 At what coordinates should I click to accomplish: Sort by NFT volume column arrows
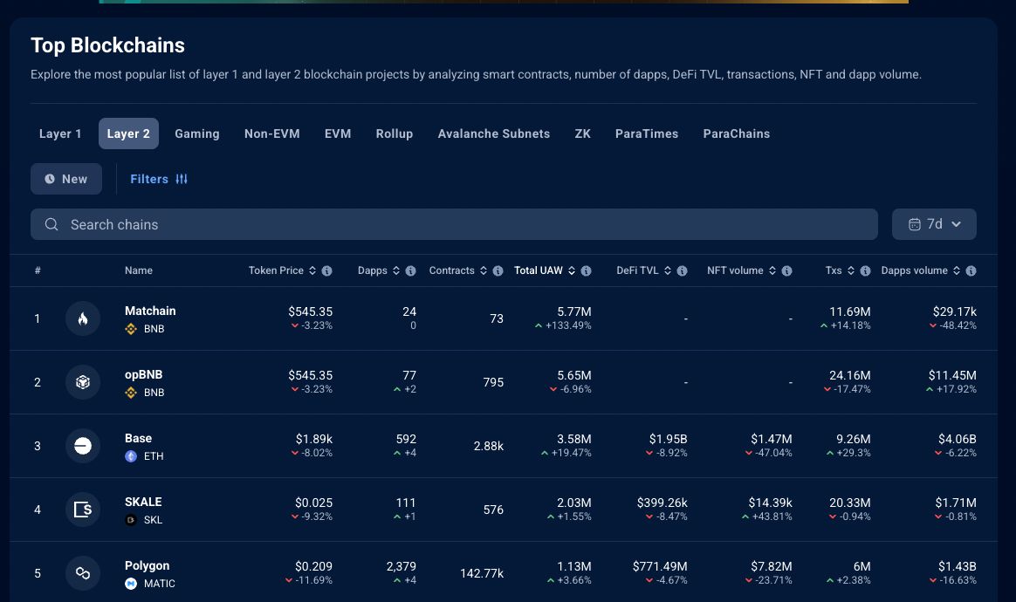[772, 271]
